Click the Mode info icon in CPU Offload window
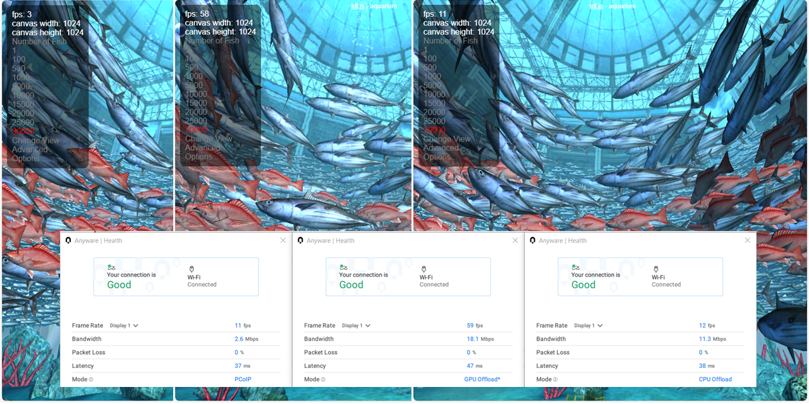 (556, 379)
